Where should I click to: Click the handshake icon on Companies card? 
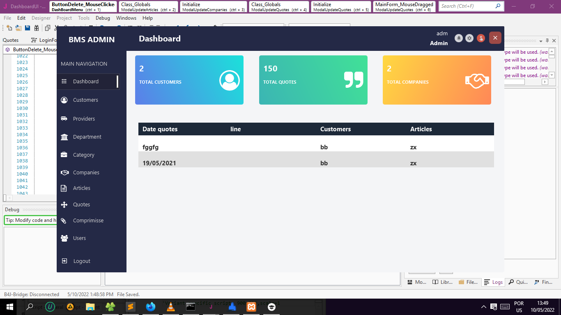477,81
